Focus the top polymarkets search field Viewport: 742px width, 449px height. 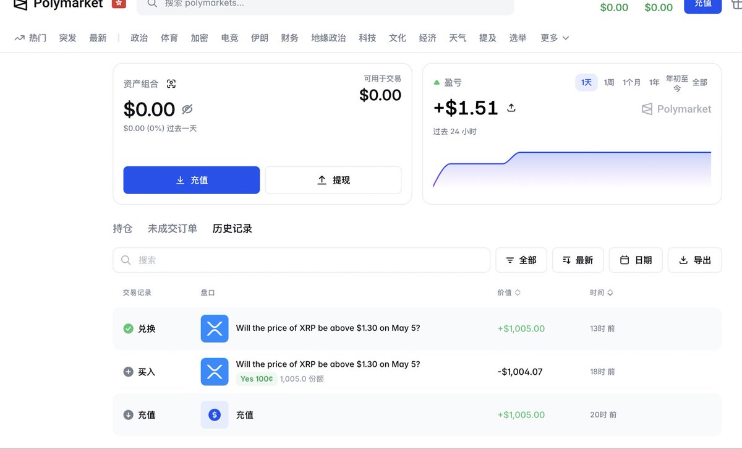pos(325,5)
